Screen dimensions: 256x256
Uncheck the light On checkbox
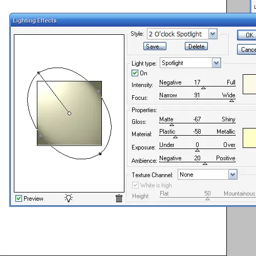click(135, 73)
